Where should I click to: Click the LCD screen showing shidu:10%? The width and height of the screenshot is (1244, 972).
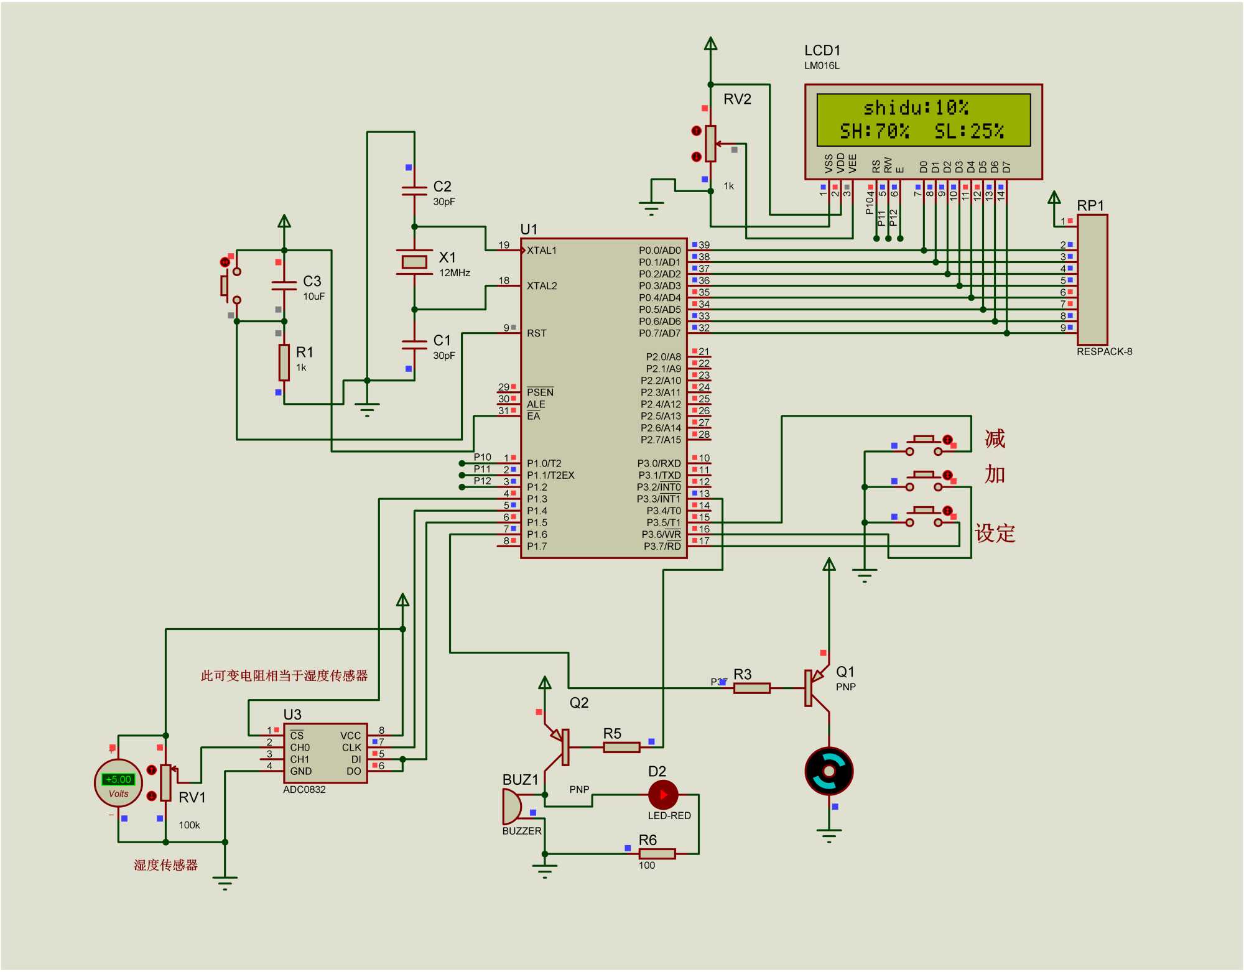pos(923,120)
